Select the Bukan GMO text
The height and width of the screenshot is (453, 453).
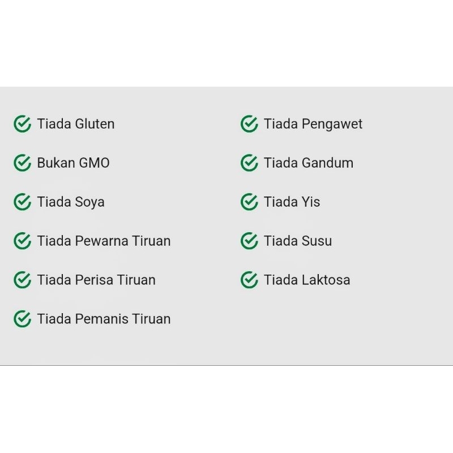tap(73, 163)
